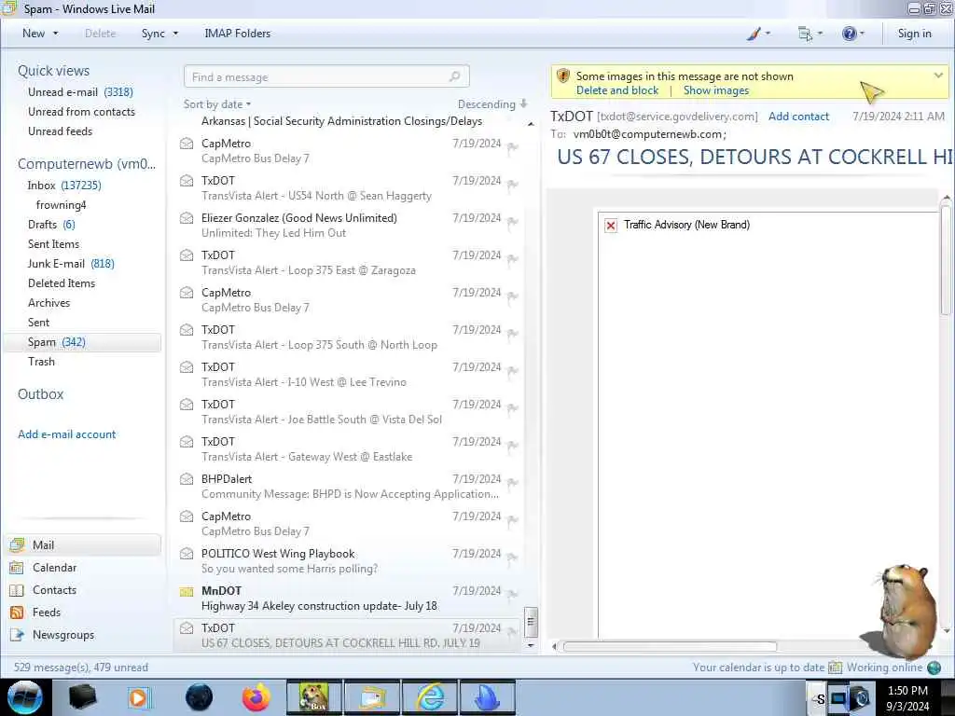Expand the paintbrush colorizer dropdown arrow
The width and height of the screenshot is (955, 716).
click(x=768, y=34)
